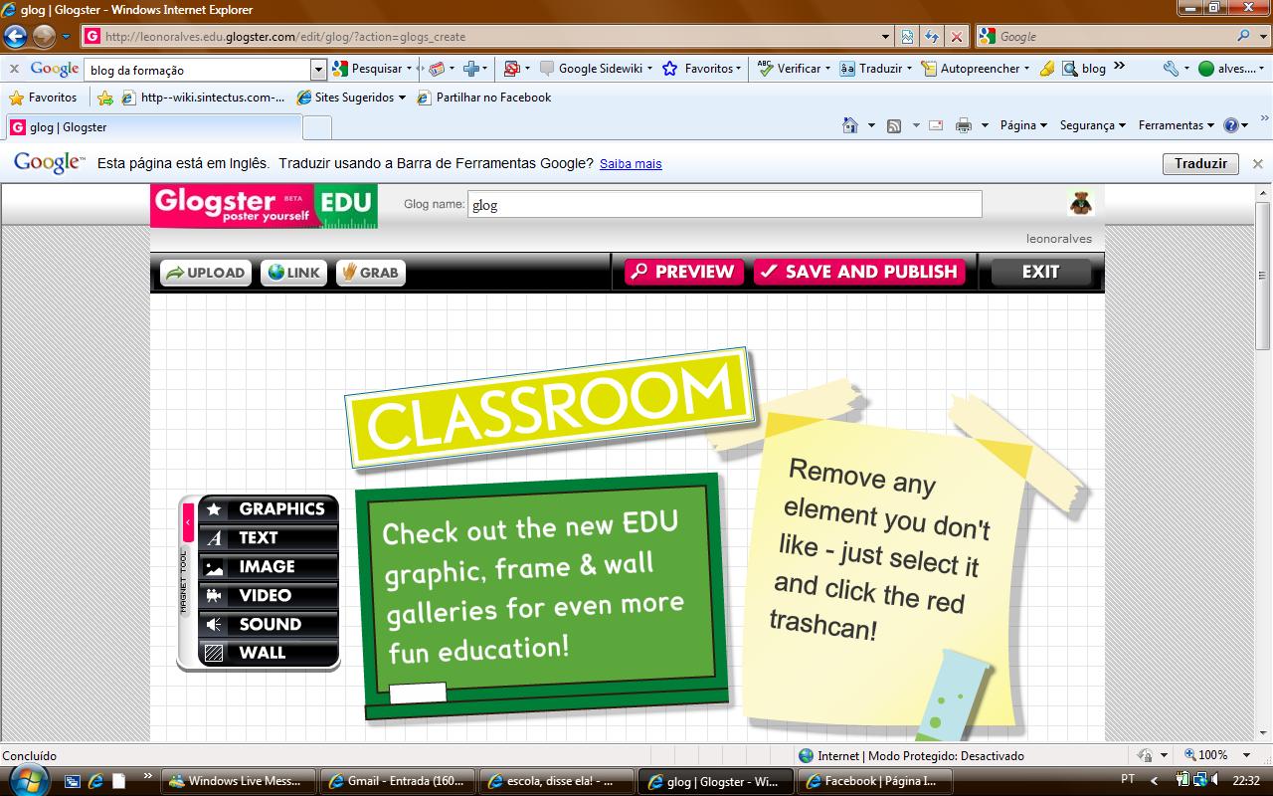Click Save and Publish
The width and height of the screenshot is (1273, 796).
(859, 272)
